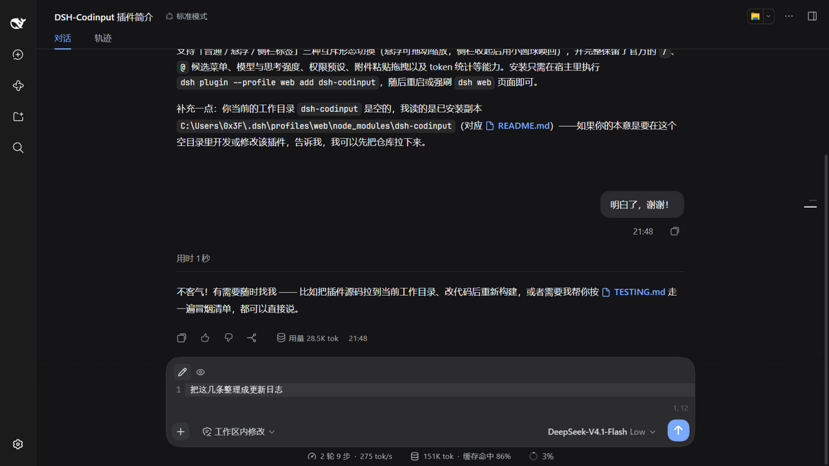This screenshot has width=829, height=466.
Task: Copy the assistant's last reply
Action: (182, 338)
